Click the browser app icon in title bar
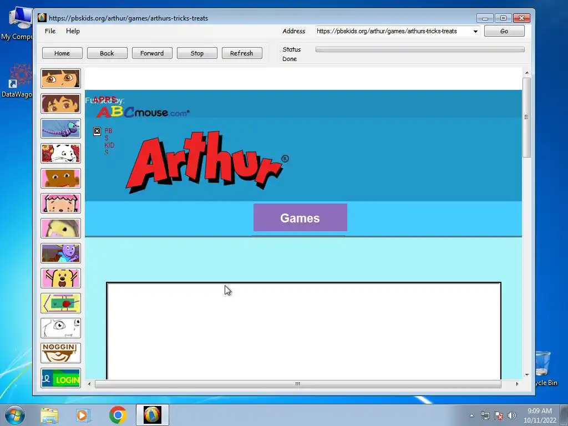568x426 pixels. click(x=42, y=18)
